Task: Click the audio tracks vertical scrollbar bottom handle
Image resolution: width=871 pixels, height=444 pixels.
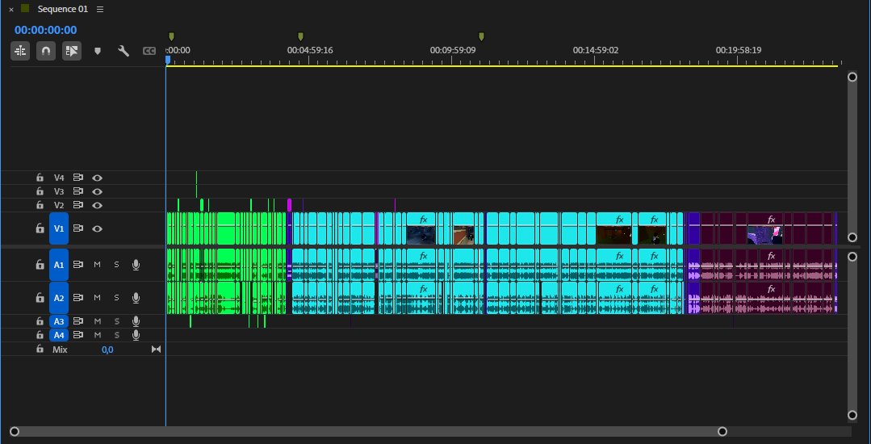Action: [x=852, y=415]
